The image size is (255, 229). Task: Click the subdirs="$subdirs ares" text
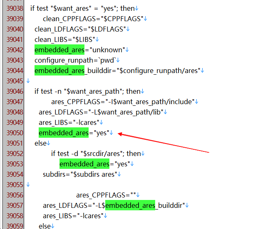coord(79,174)
